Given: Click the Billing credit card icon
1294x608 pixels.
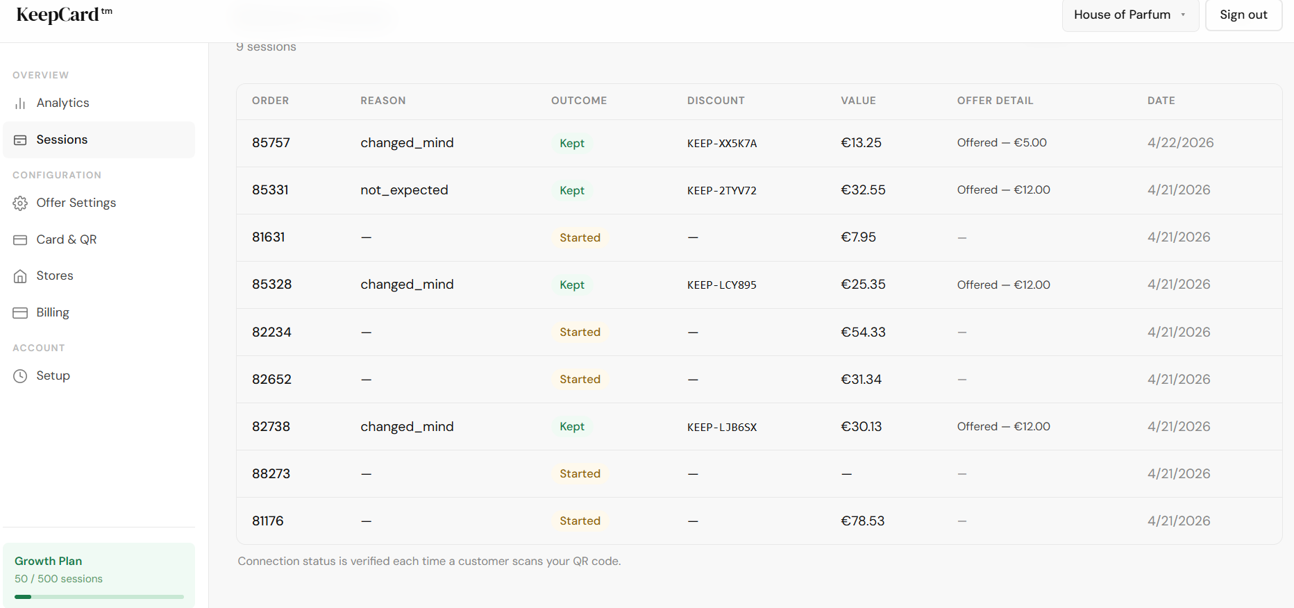Looking at the screenshot, I should tap(20, 313).
